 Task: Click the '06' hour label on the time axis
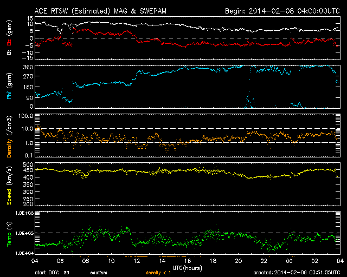click(x=60, y=261)
